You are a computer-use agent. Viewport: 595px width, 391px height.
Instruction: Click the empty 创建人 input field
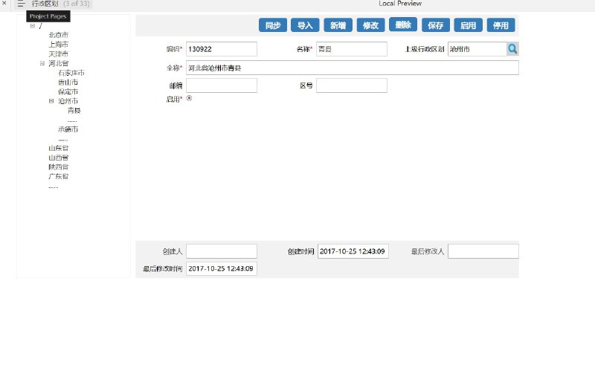(x=222, y=251)
